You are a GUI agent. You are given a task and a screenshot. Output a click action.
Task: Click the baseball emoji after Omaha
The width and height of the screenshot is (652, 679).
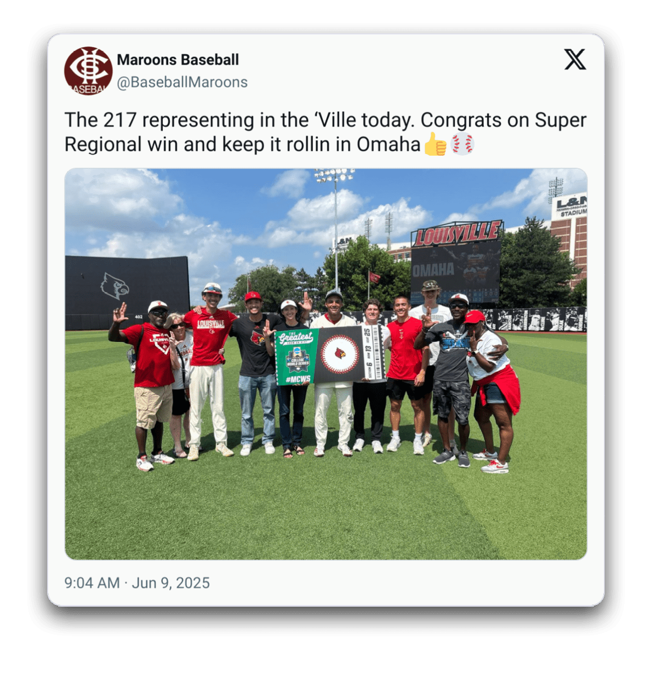click(462, 144)
